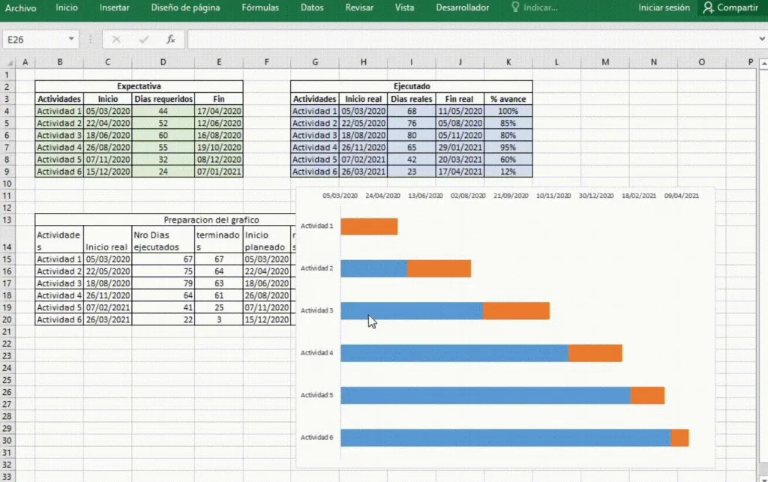768x482 pixels.
Task: Open the Revisar tab
Action: (359, 7)
